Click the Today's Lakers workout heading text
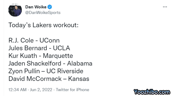 coord(43,25)
